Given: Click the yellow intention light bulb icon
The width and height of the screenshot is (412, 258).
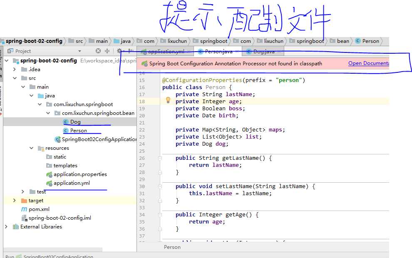Looking at the screenshot, I should (x=168, y=100).
